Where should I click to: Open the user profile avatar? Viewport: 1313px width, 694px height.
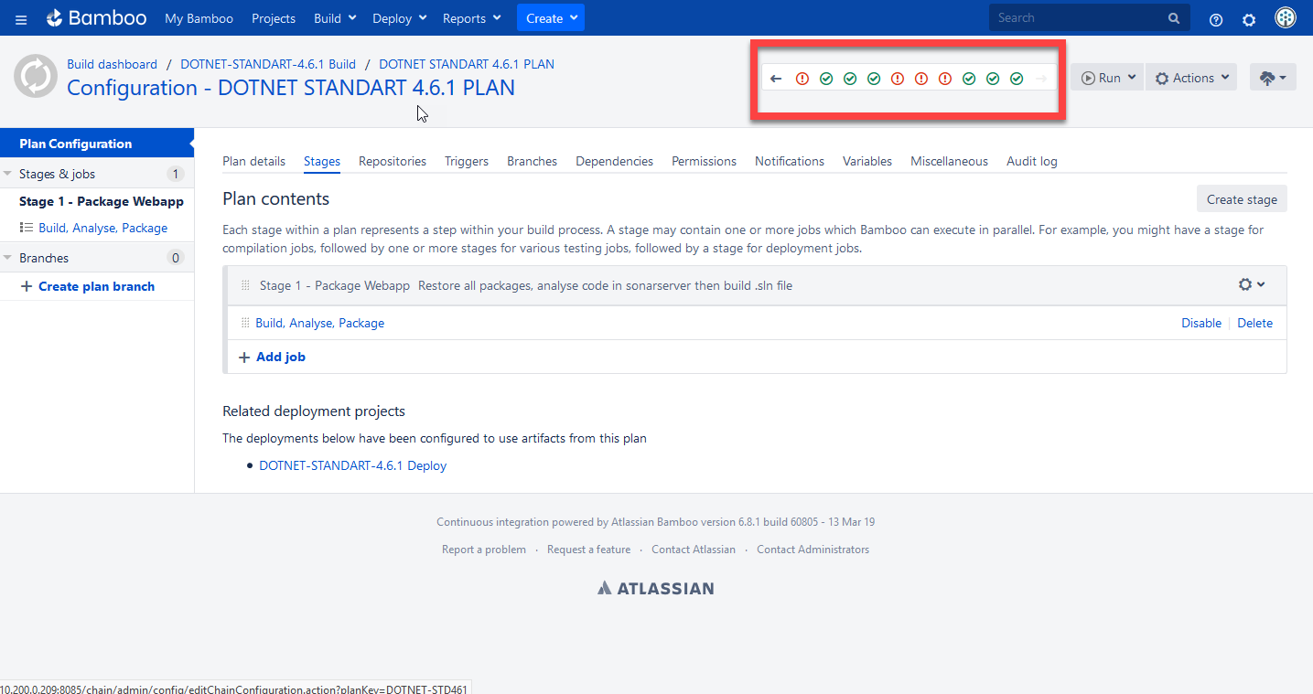[1286, 18]
